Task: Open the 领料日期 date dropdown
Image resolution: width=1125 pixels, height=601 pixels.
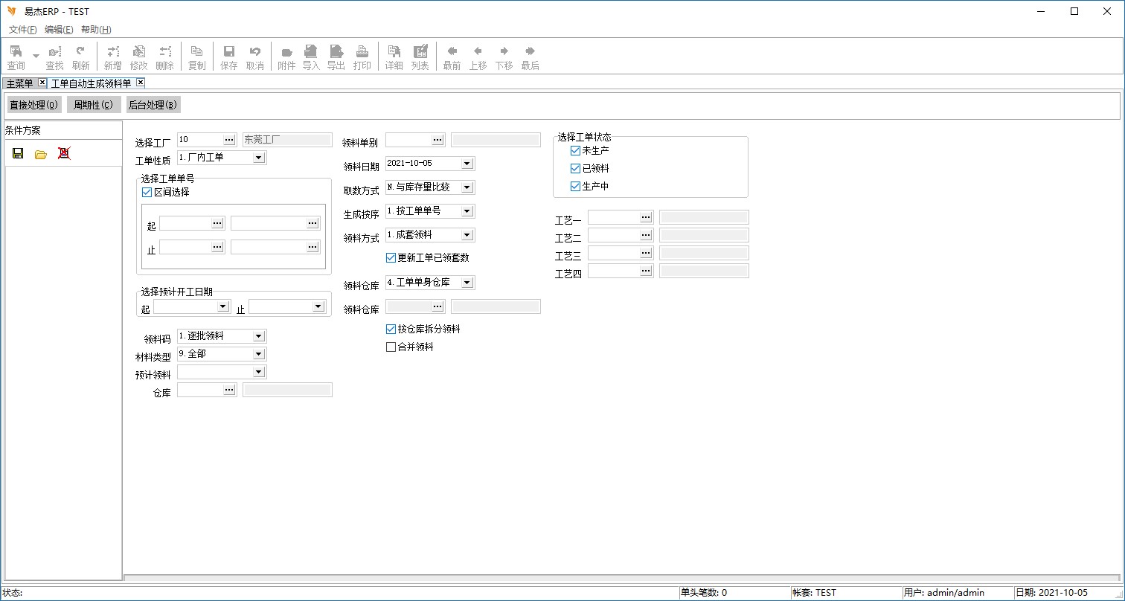Action: 467,164
